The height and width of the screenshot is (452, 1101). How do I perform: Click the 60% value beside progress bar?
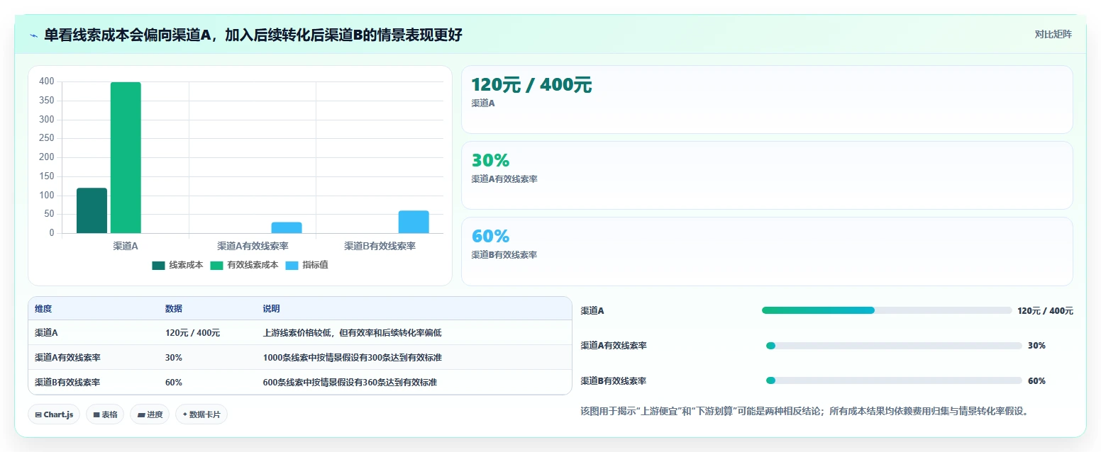point(1036,381)
